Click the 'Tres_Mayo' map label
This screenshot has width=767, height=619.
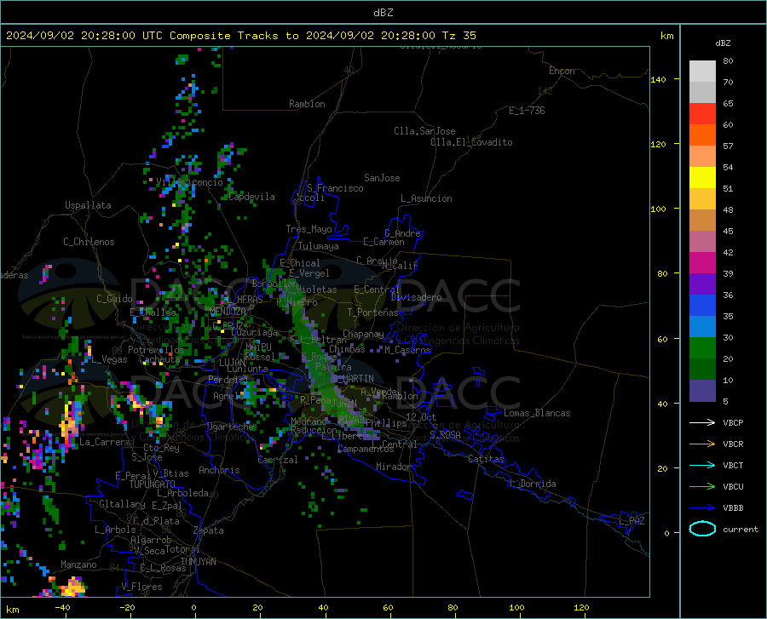[x=309, y=229]
